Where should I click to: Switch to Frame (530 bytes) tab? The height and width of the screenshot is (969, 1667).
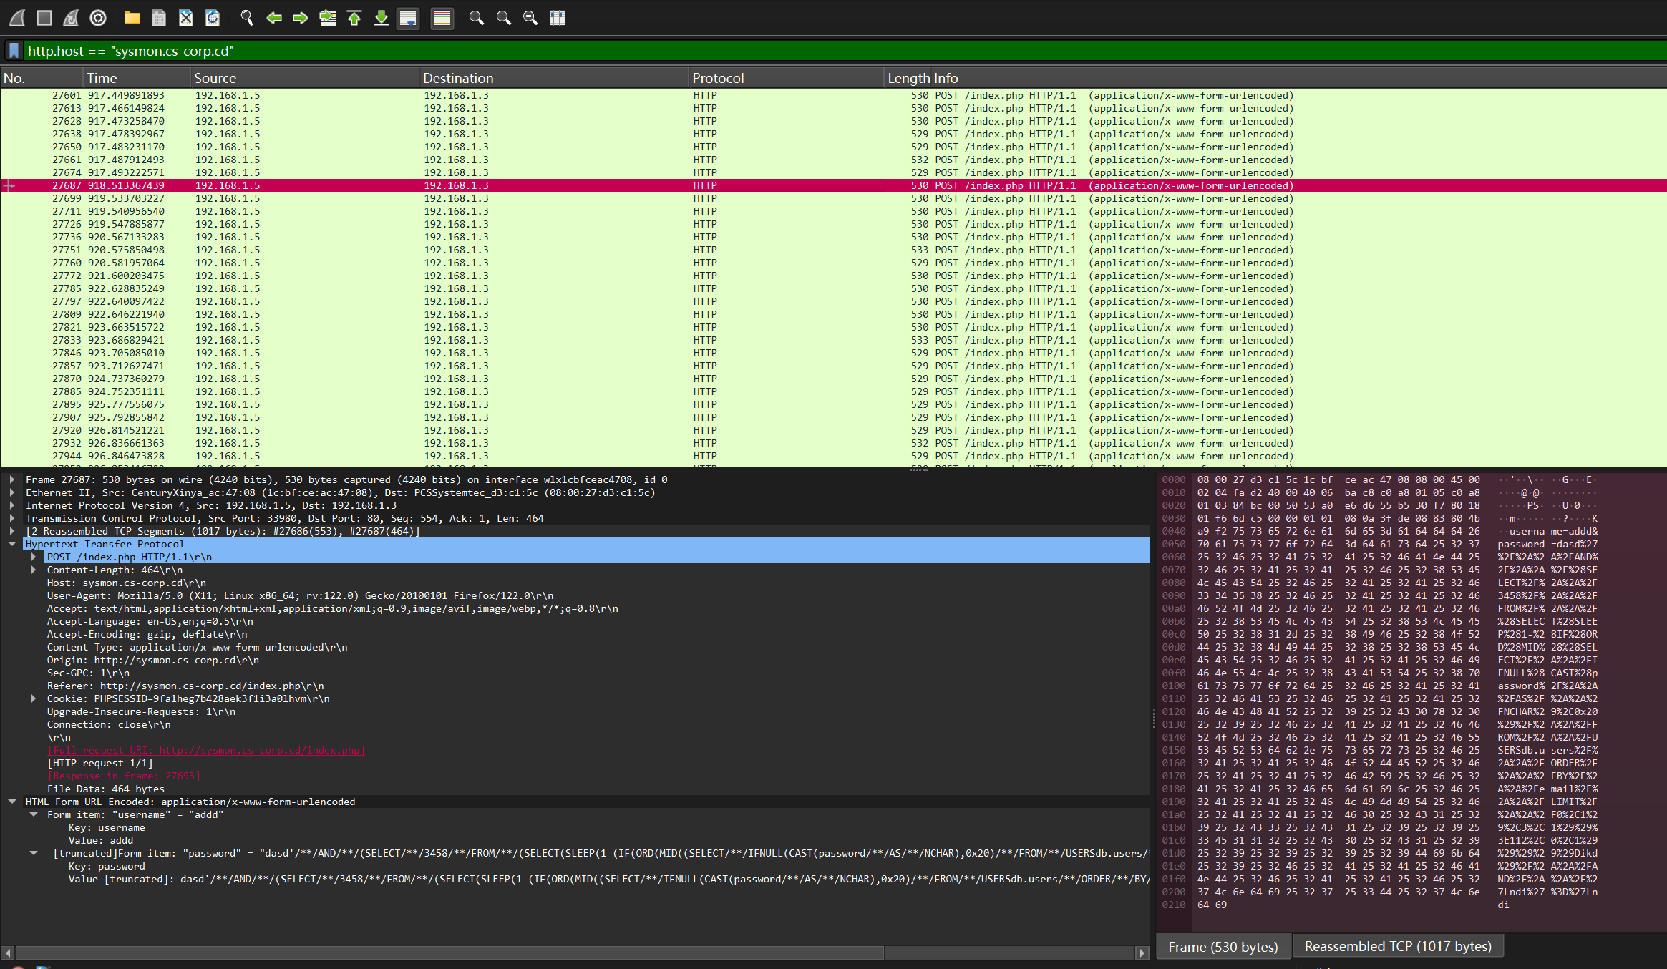(1223, 946)
